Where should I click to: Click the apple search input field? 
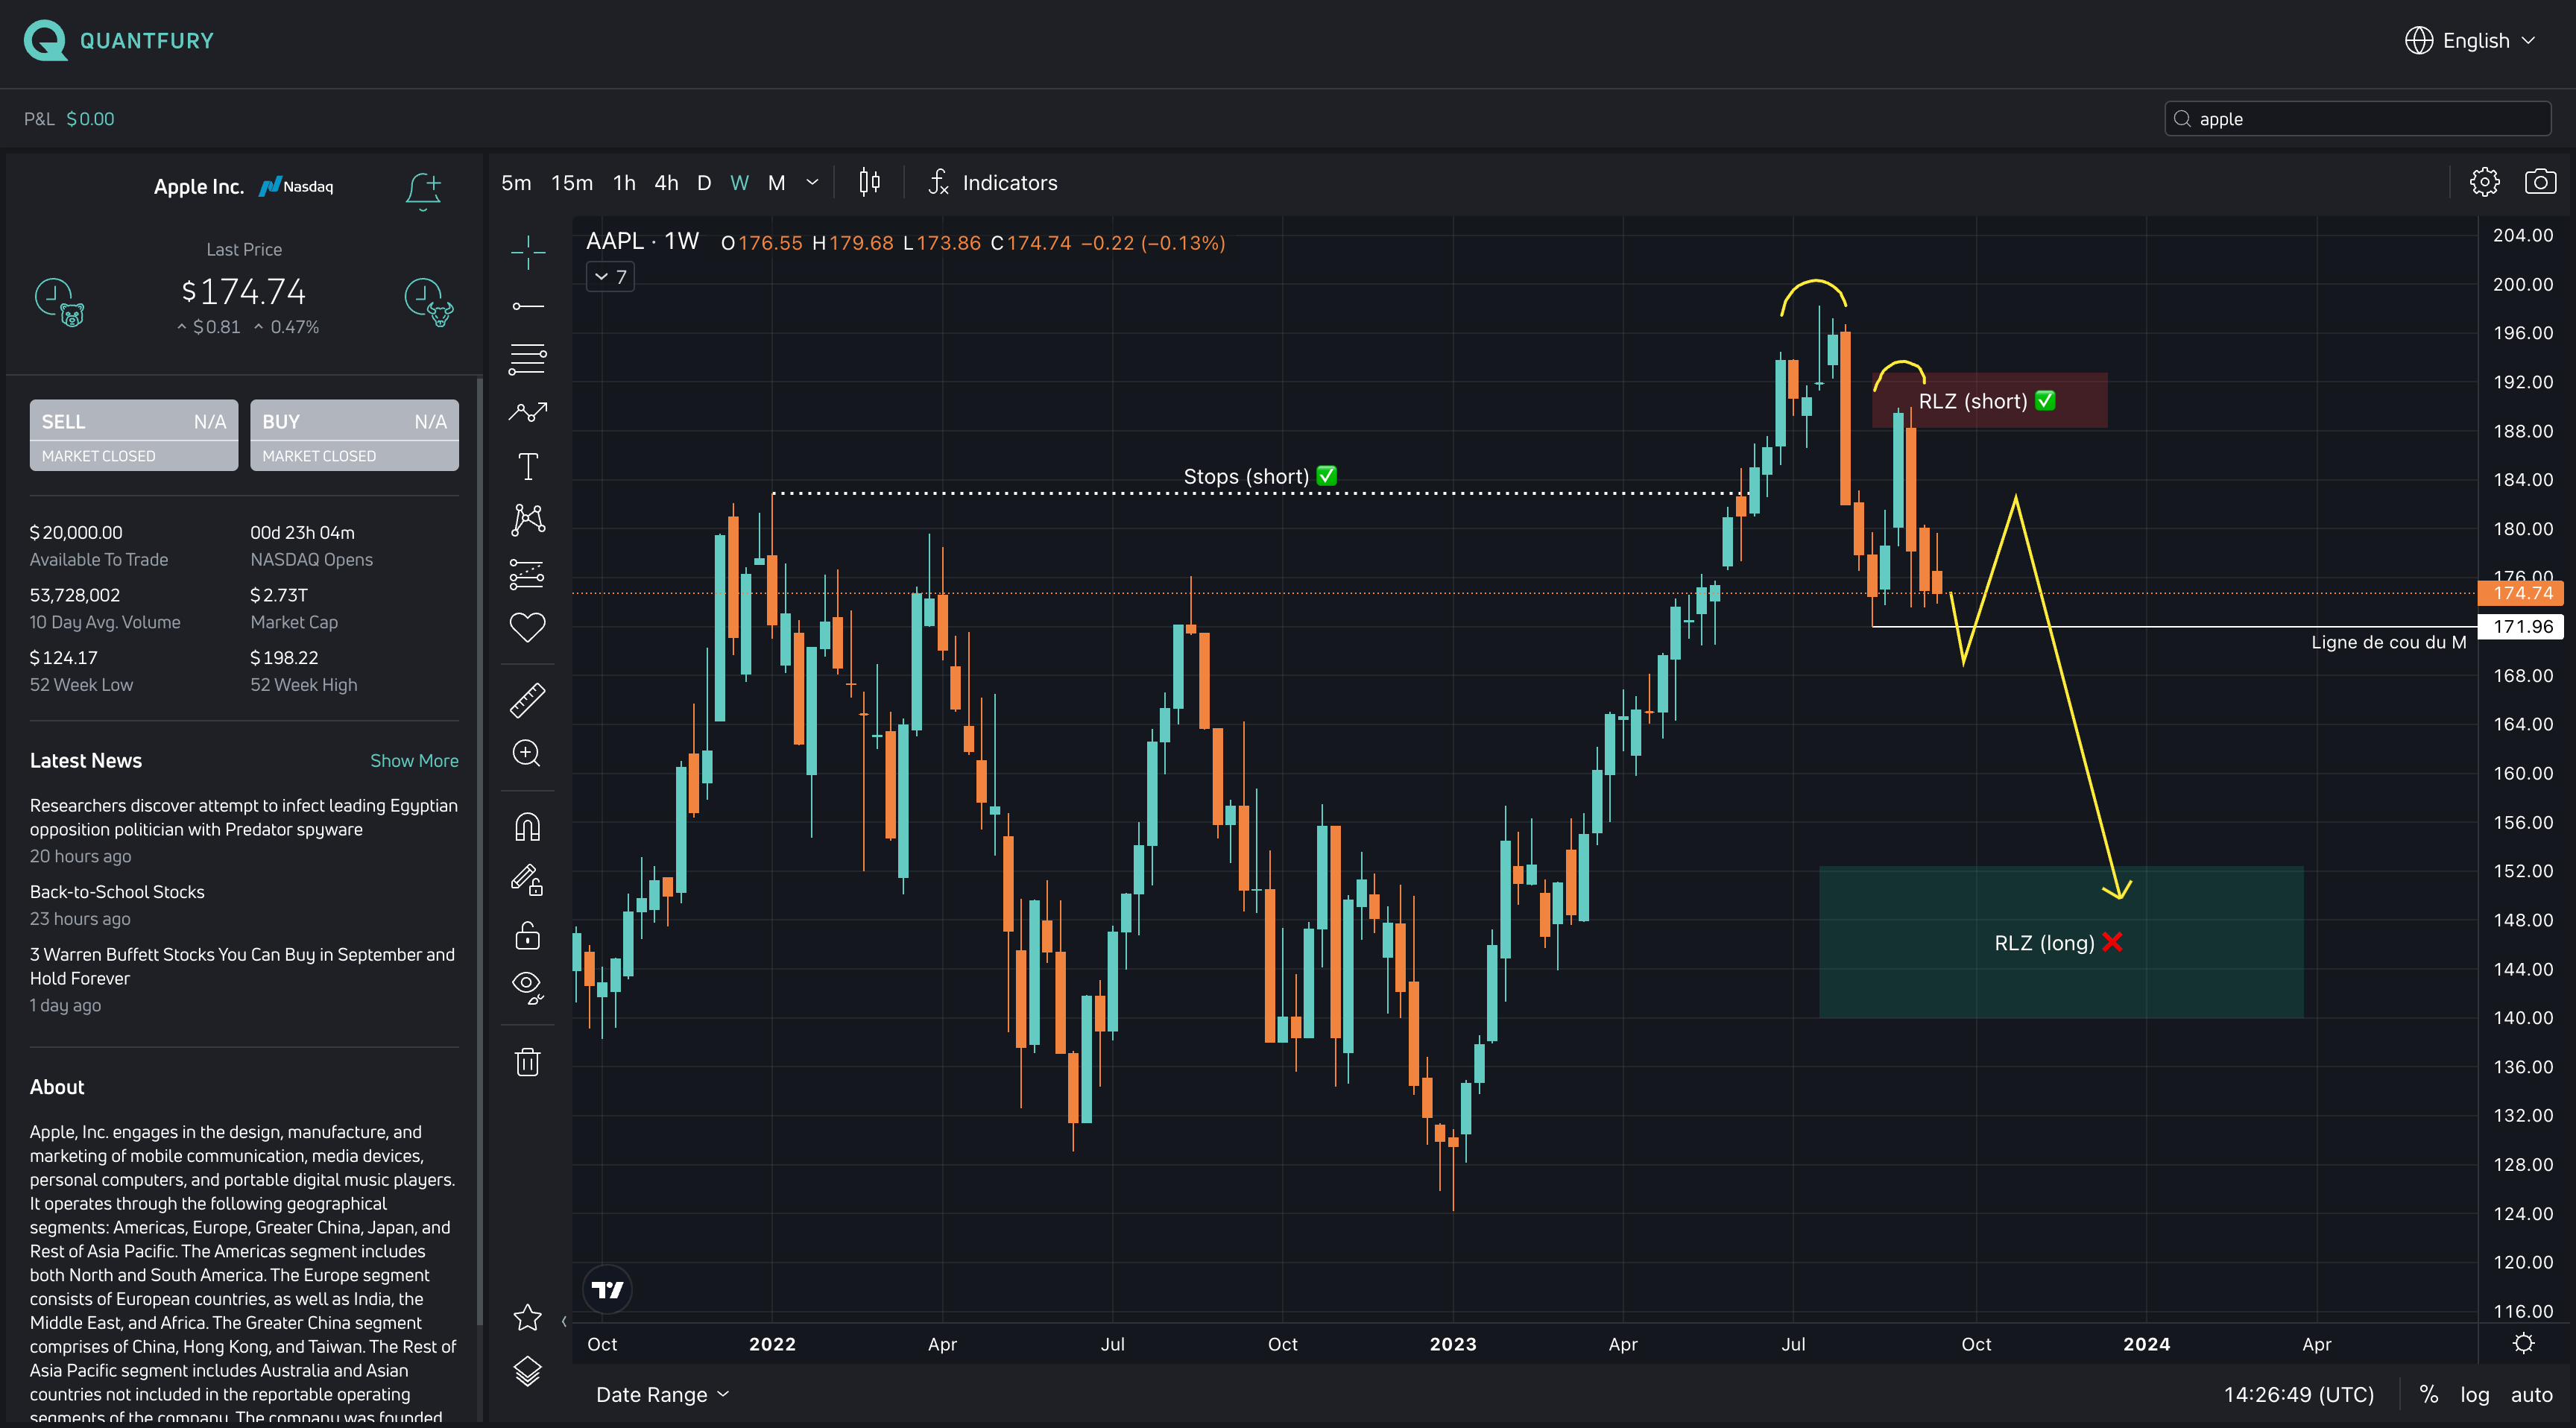point(2357,119)
